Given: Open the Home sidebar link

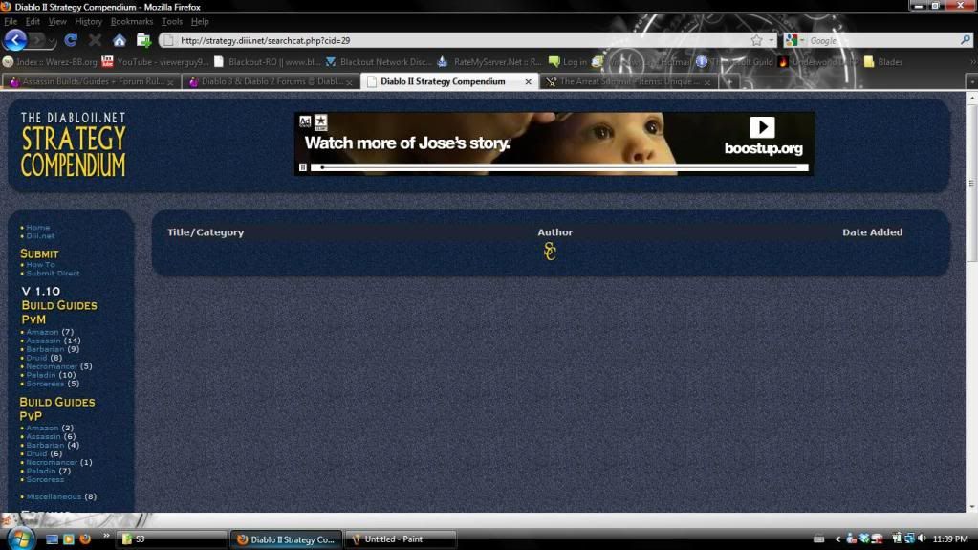Looking at the screenshot, I should point(38,228).
